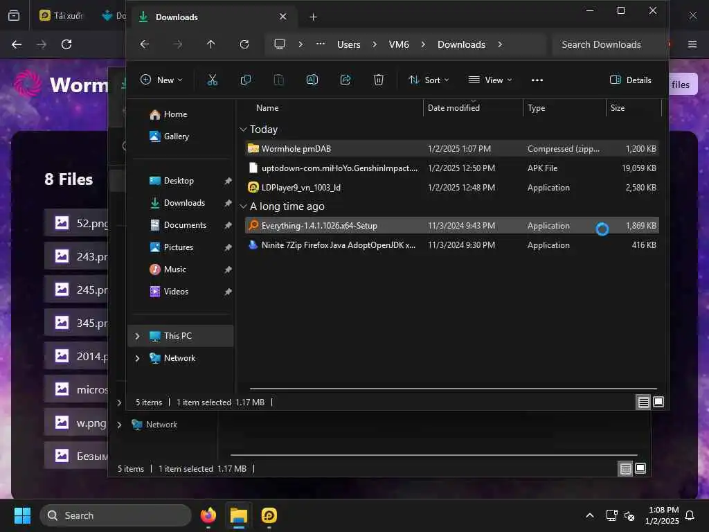709x532 pixels.
Task: Open Documents in quick access
Action: tap(185, 225)
